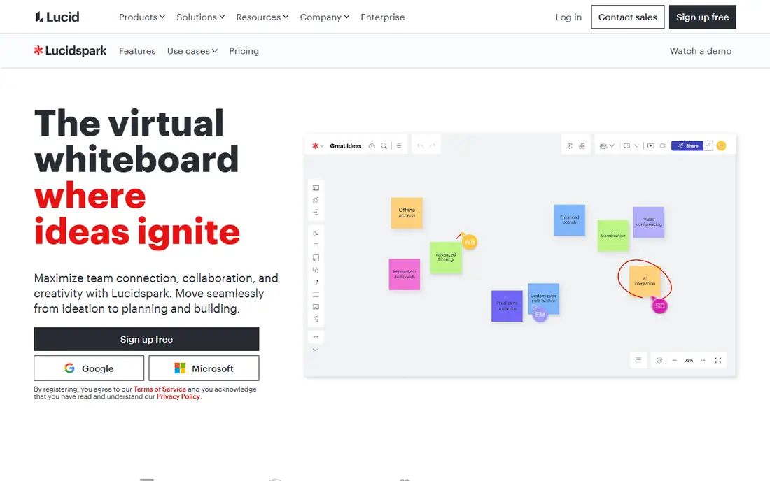
Task: Sign up with Microsoft button
Action: pyautogui.click(x=204, y=368)
